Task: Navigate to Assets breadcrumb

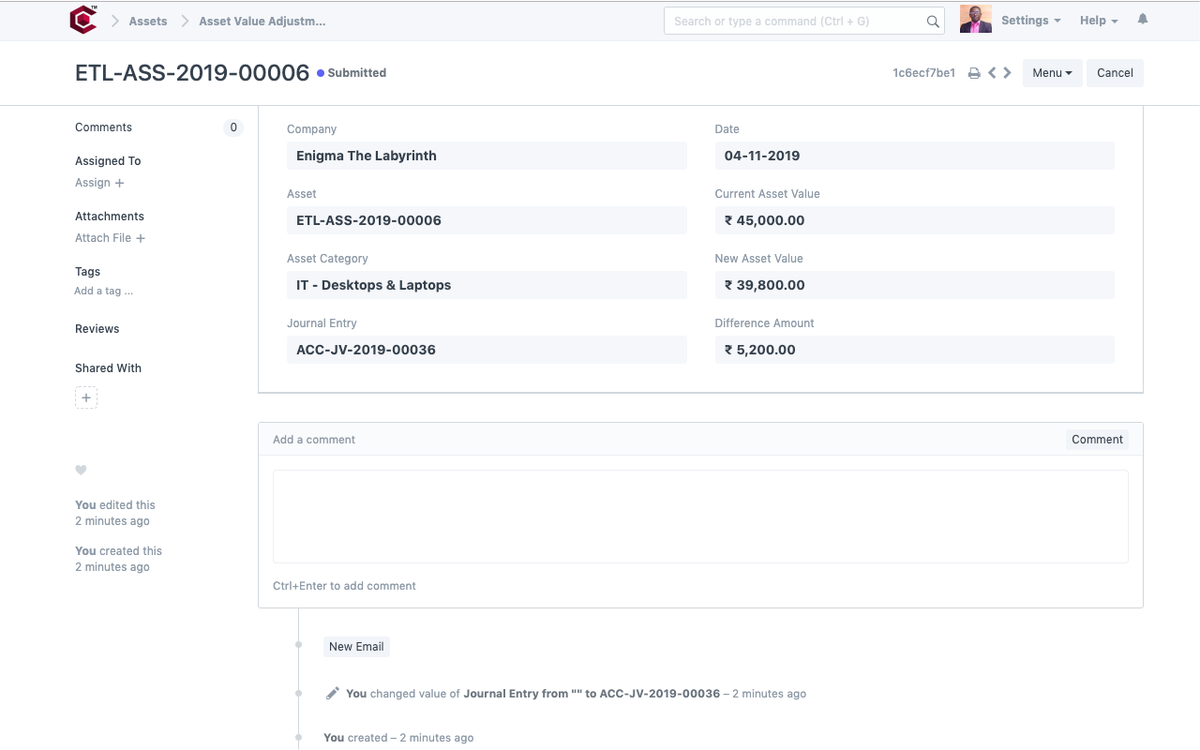Action: (x=148, y=21)
